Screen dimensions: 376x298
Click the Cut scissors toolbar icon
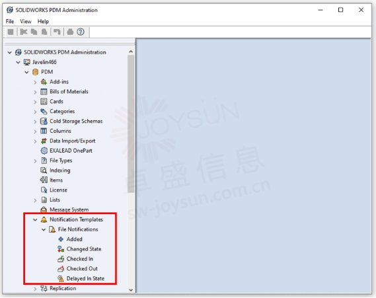[24, 32]
